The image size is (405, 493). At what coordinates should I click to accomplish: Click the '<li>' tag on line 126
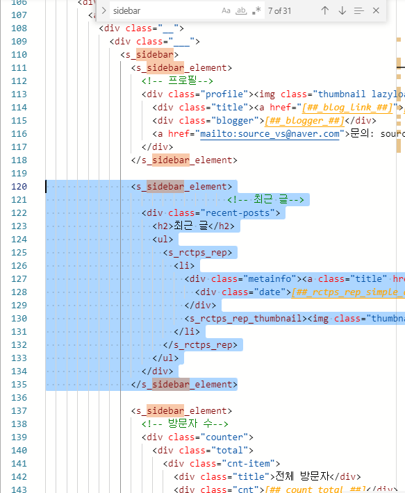(x=184, y=266)
